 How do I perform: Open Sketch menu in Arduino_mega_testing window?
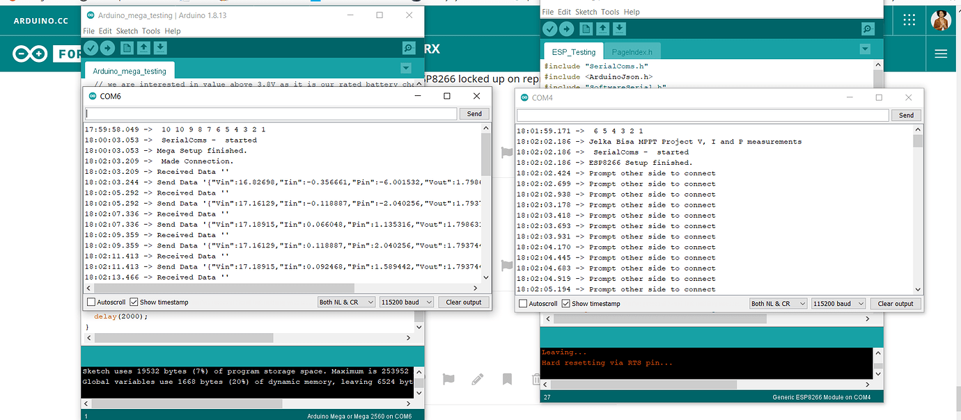(x=127, y=31)
